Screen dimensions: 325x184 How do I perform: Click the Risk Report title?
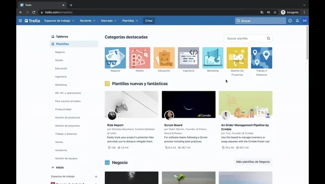(x=115, y=125)
